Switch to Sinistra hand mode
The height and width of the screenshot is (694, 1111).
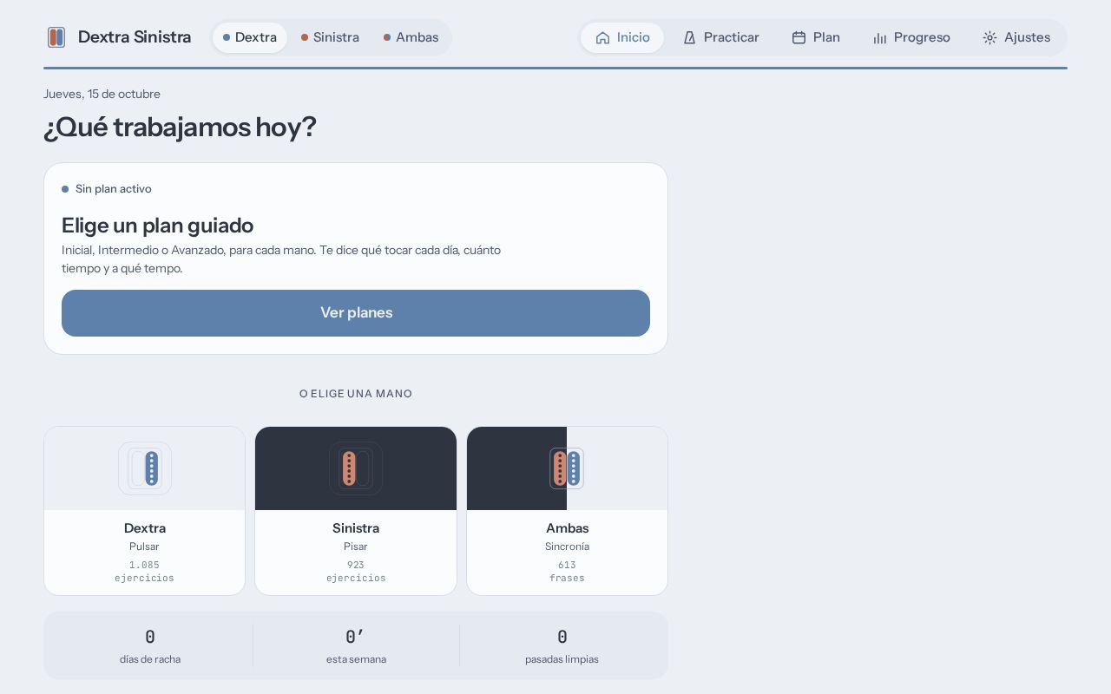(330, 38)
